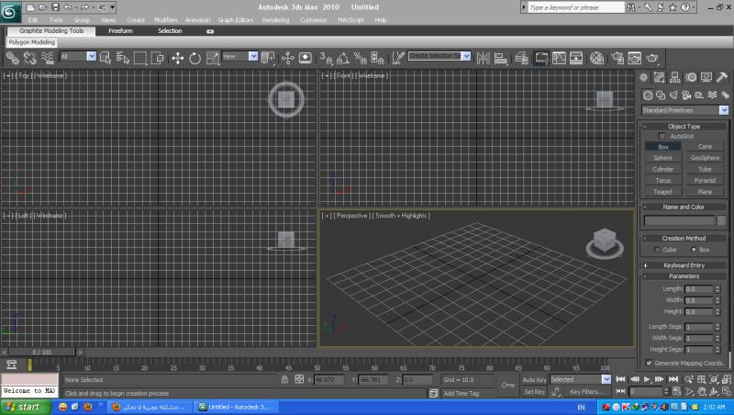Open the selection filter All dropdown
The width and height of the screenshot is (734, 415).
pos(78,56)
